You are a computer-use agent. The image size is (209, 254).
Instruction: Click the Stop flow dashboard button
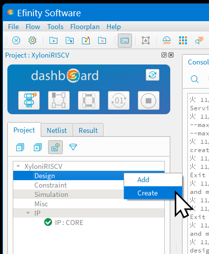(x=149, y=100)
